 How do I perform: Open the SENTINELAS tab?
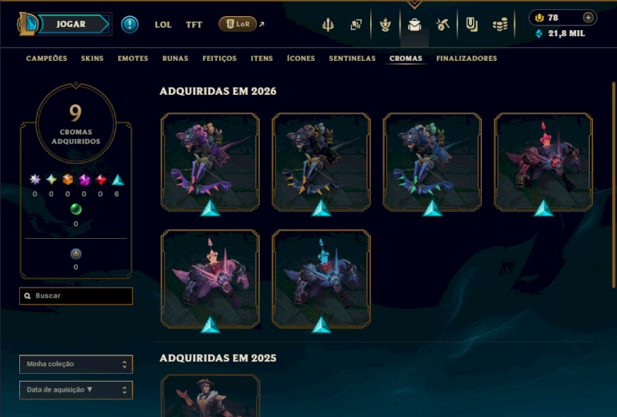tap(352, 59)
